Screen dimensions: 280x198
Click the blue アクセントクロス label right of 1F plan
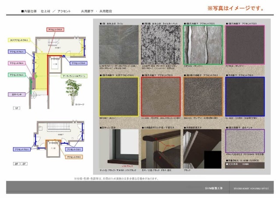click(x=78, y=63)
